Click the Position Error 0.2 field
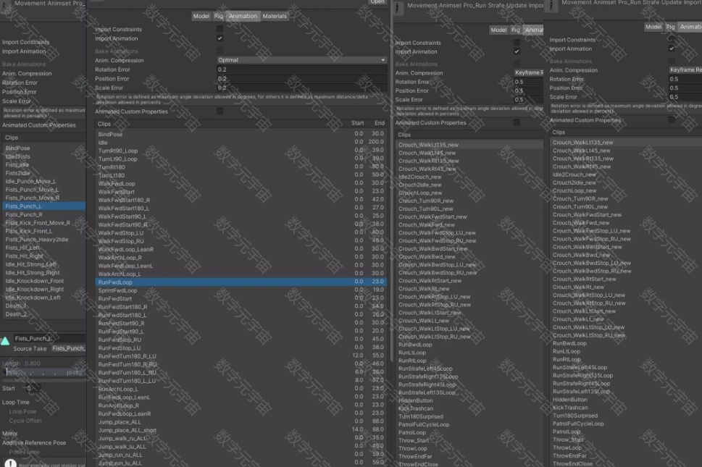Image resolution: width=702 pixels, height=467 pixels. coord(302,79)
